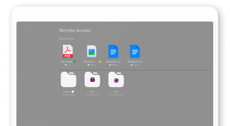Open the Research image file icon
The width and height of the screenshot is (230, 126).
tap(92, 51)
